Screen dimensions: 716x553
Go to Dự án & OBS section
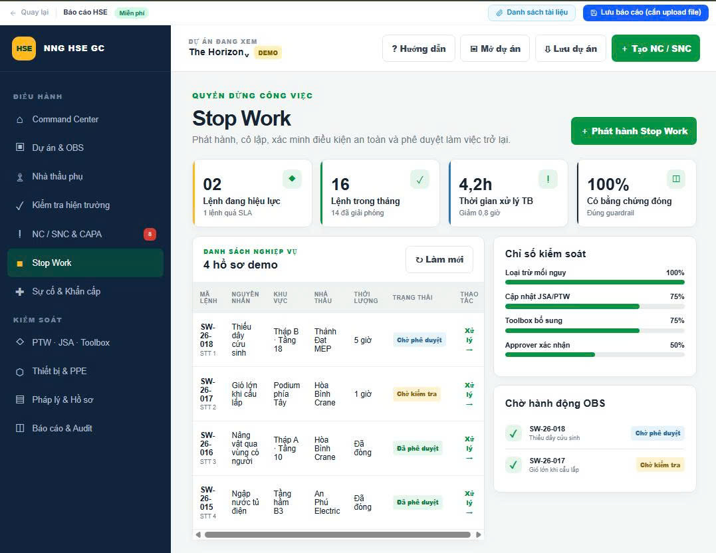[x=85, y=148]
